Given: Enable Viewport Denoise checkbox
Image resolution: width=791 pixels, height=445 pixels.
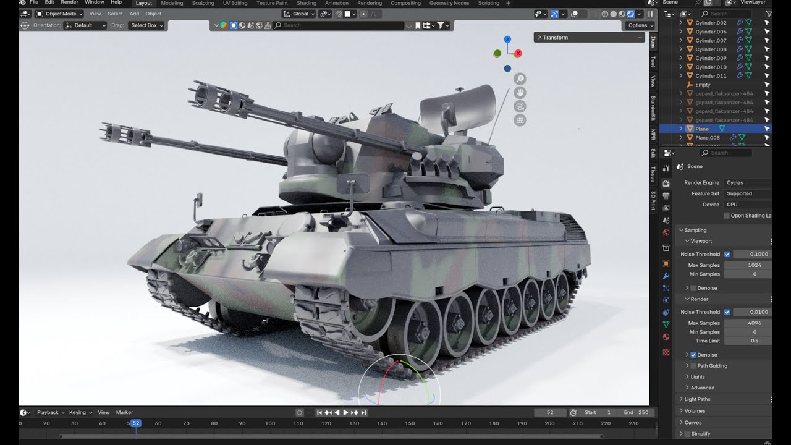Looking at the screenshot, I should 693,288.
